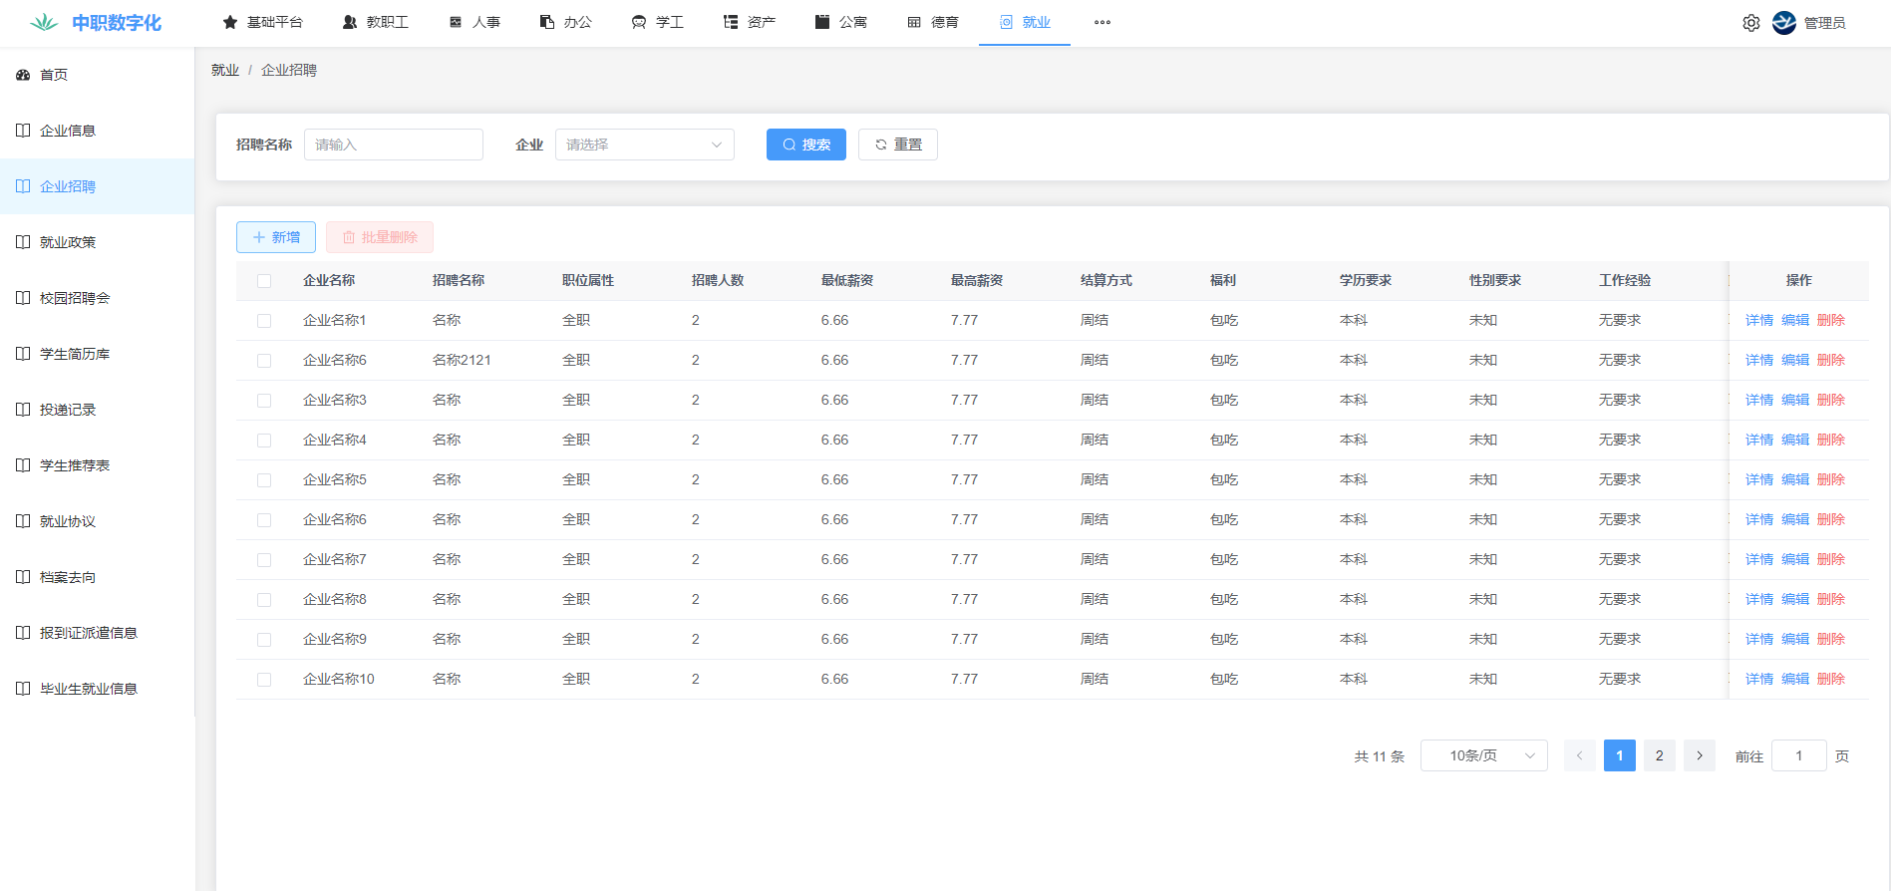Screen dimensions: 1891x891
Task: Click the settings gear icon
Action: 1750,23
